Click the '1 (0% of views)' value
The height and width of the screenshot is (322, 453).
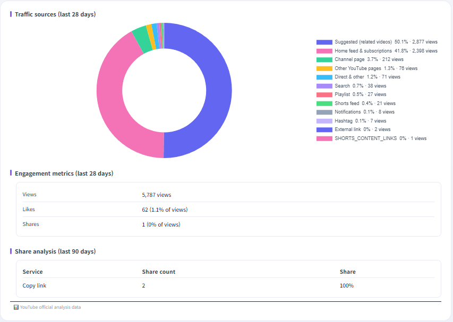click(161, 224)
